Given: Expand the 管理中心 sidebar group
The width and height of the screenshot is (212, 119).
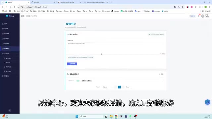Looking at the screenshot, I should [10, 76].
